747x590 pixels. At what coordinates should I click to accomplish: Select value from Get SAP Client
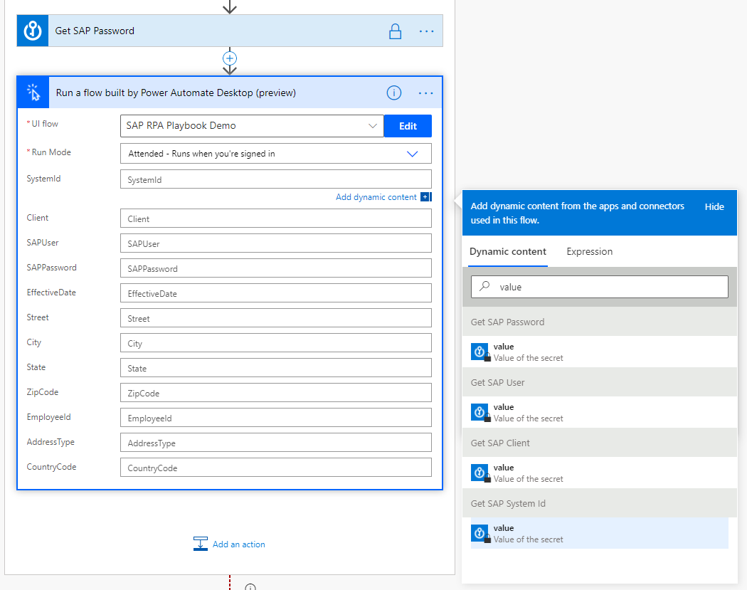(599, 473)
